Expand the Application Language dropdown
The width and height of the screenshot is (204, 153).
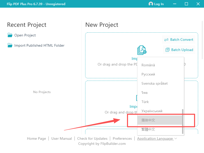point(157,138)
